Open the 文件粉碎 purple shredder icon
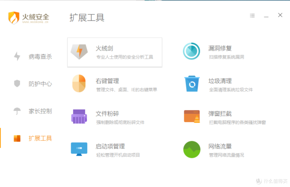The height and width of the screenshot is (187, 290). tap(79, 117)
